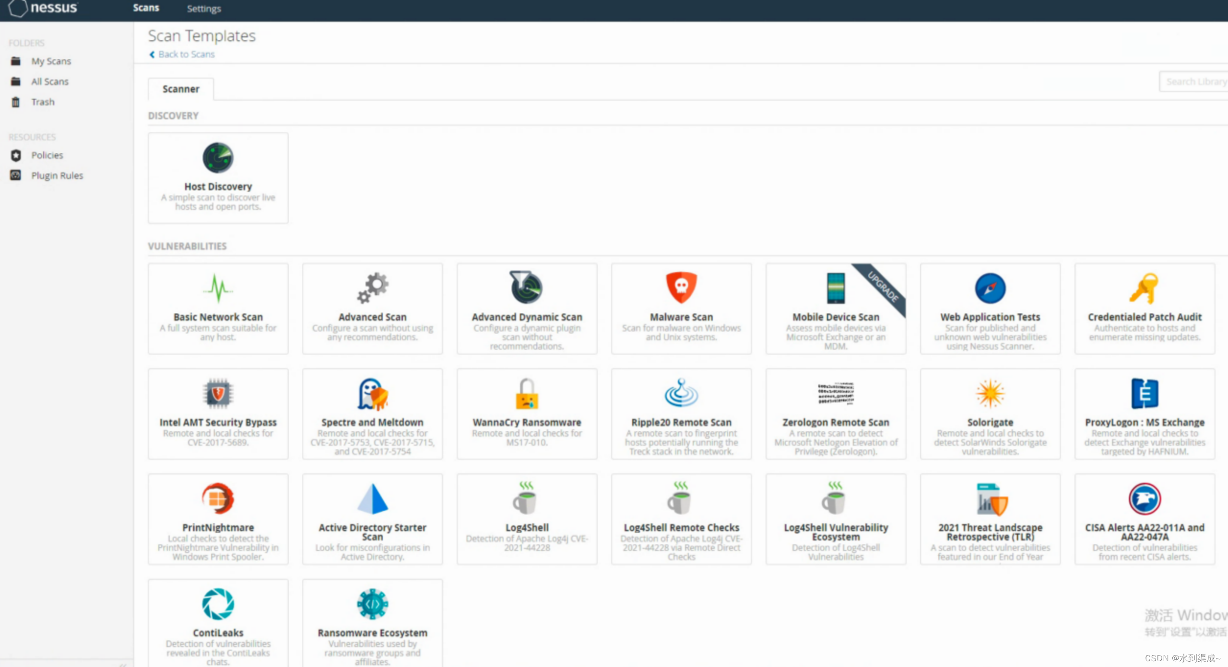Click the ContiLeaks template icon
This screenshot has height=667, width=1228.
218,604
